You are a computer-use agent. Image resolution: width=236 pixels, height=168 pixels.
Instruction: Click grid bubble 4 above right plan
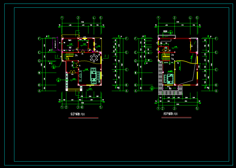[x=190, y=18]
